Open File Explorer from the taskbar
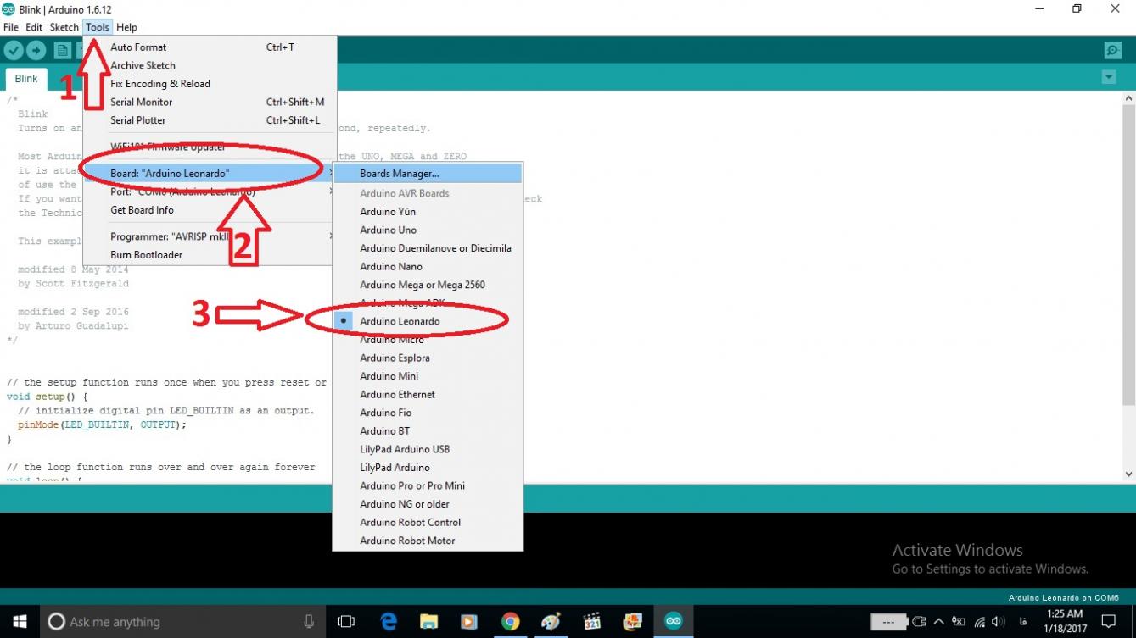This screenshot has height=638, width=1136. tap(428, 622)
